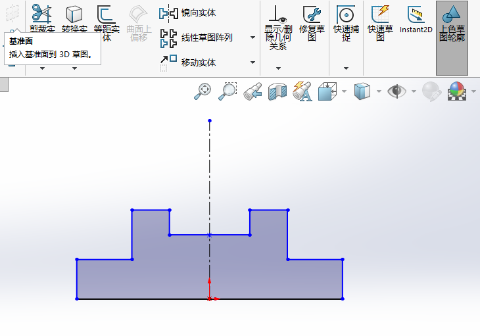480x336 pixels.
Task: Choose Move Entities (移动实体) tool
Action: click(187, 62)
